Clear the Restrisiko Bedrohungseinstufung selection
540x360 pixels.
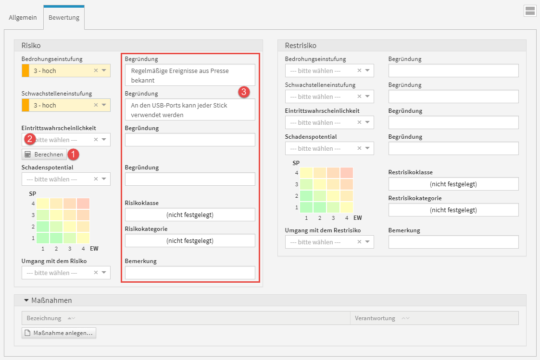pyautogui.click(x=359, y=71)
